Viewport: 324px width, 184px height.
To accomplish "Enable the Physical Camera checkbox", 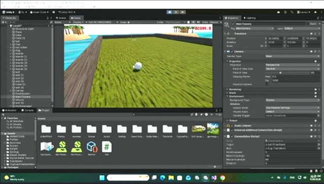I will point(267,84).
